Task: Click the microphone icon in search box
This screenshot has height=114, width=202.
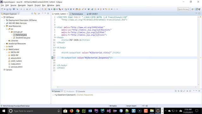Action: (x=58, y=111)
